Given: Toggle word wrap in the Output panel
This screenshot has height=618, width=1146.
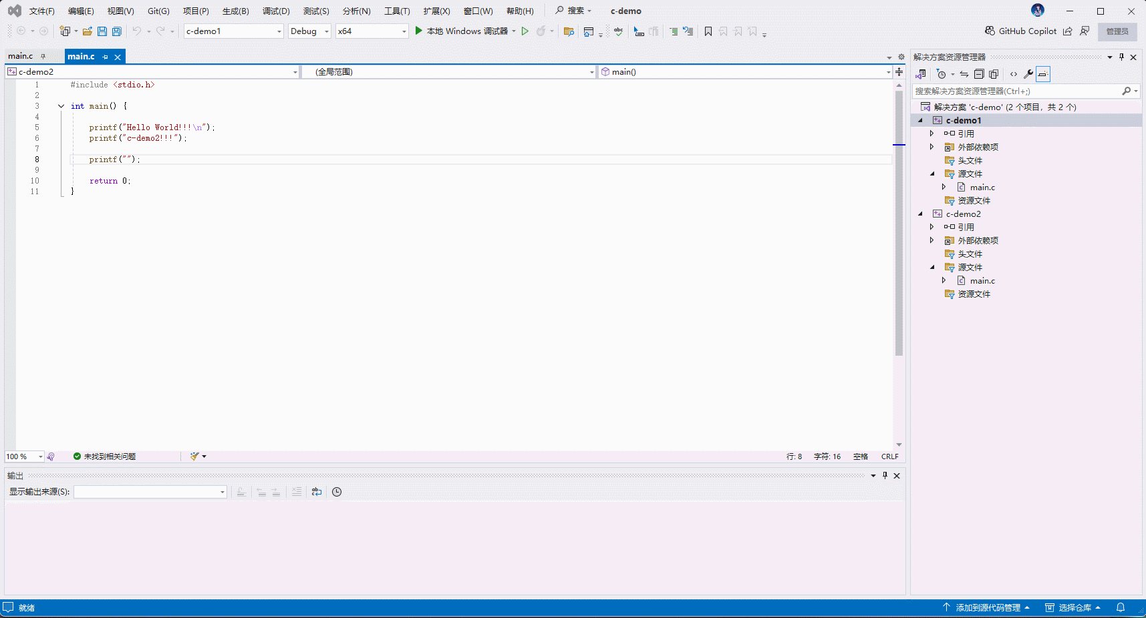Looking at the screenshot, I should [x=317, y=492].
